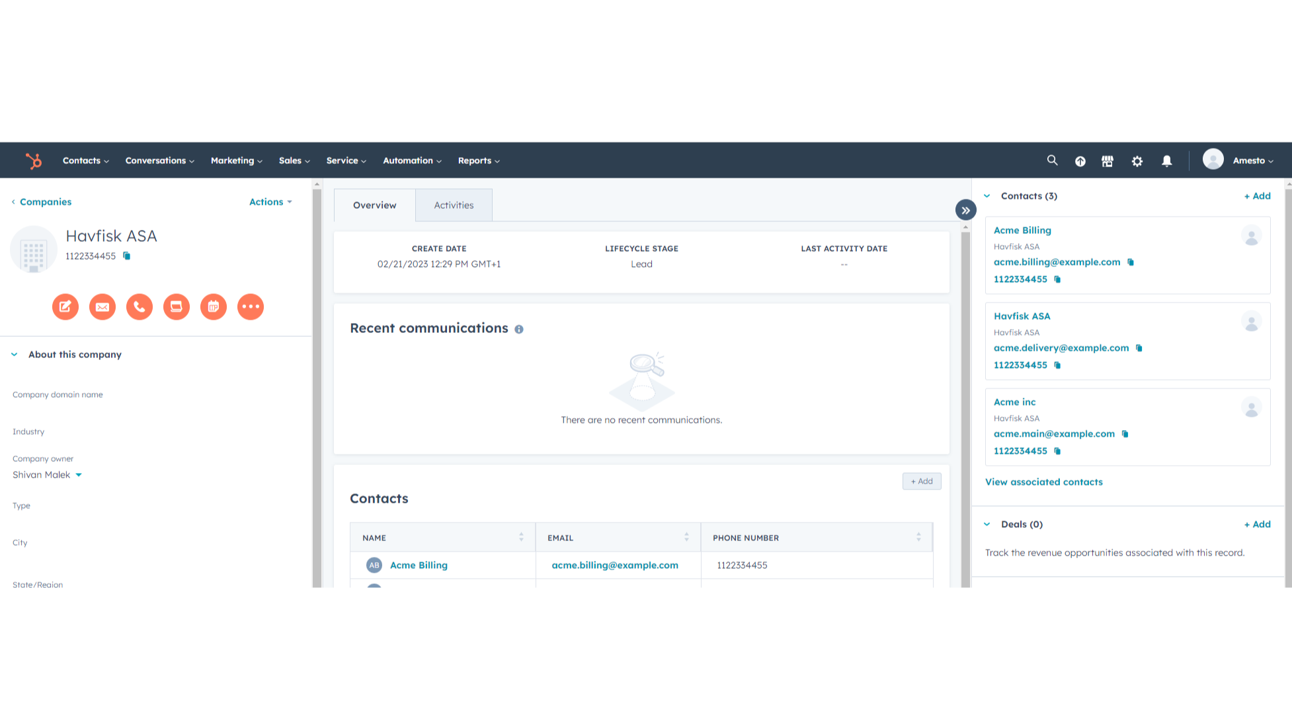1292x726 pixels.
Task: Open the Reports navigation menu
Action: coord(479,161)
